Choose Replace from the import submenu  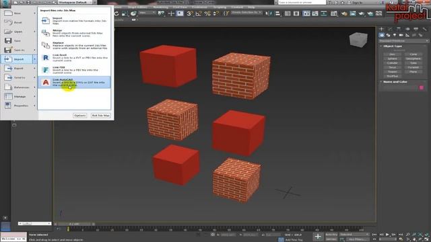pyautogui.click(x=74, y=45)
